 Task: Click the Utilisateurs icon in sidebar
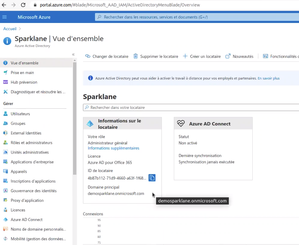(5, 114)
